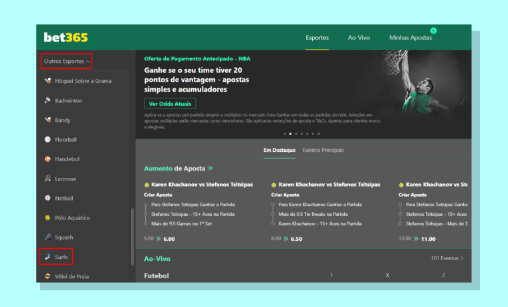Click tennis ball icon of first Khachanov match
Viewport: 508px width, 307px height.
click(x=146, y=185)
